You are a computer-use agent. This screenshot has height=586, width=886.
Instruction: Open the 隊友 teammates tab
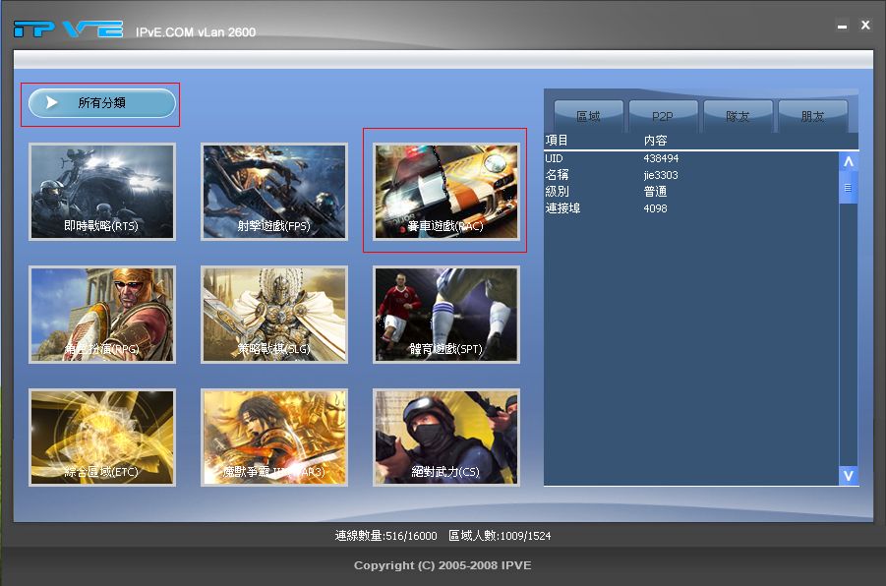click(738, 116)
